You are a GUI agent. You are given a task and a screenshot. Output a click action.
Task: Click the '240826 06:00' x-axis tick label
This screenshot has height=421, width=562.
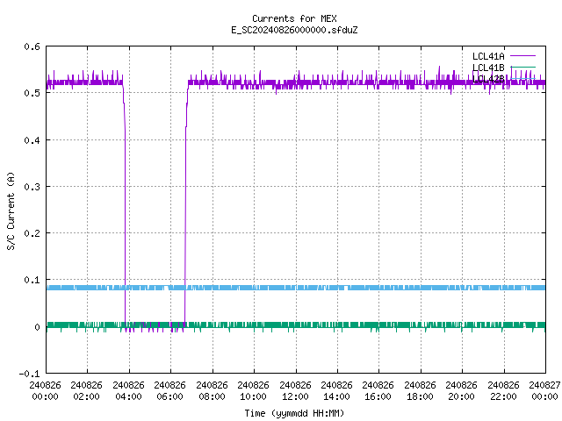169,391
